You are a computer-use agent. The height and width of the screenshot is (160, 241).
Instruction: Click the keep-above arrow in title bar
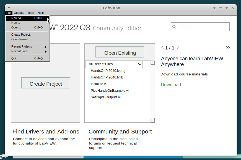214,8
